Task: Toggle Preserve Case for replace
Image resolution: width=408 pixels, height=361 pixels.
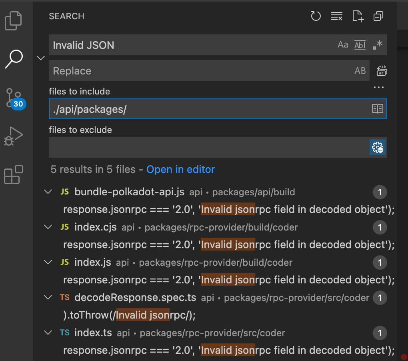Action: [360, 70]
